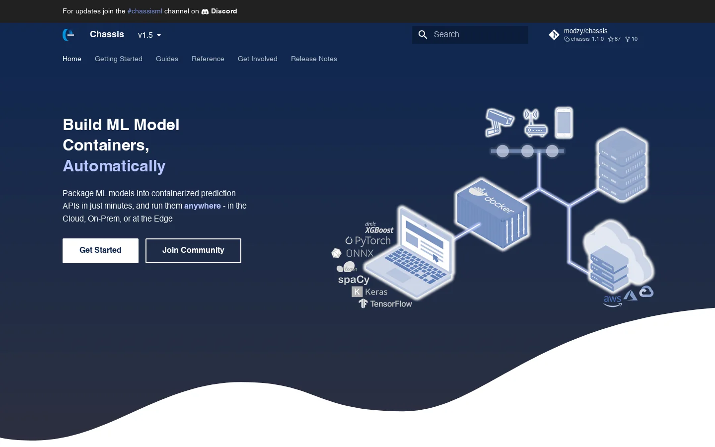Click the Get Started button
This screenshot has height=447, width=715.
click(x=100, y=251)
